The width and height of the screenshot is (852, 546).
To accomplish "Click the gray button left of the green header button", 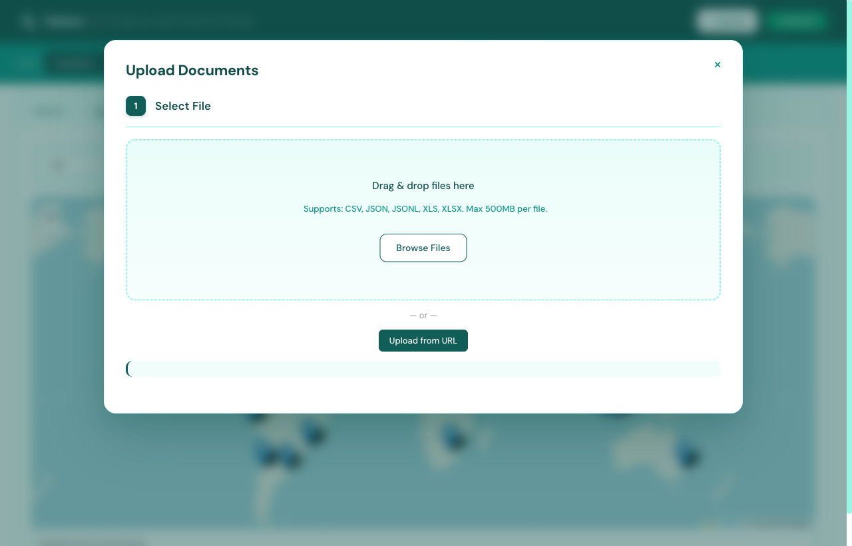I will pos(726,21).
